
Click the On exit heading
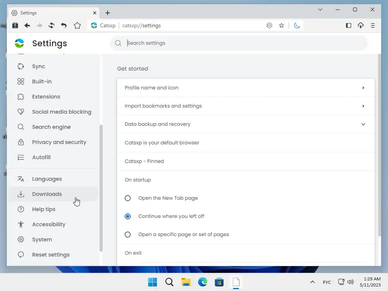[133, 253]
